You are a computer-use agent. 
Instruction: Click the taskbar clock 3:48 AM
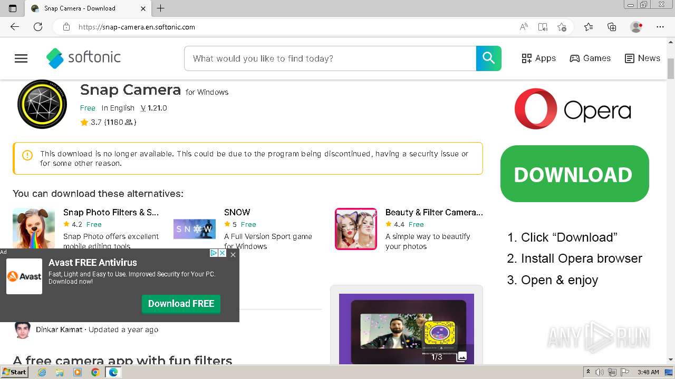pyautogui.click(x=648, y=372)
